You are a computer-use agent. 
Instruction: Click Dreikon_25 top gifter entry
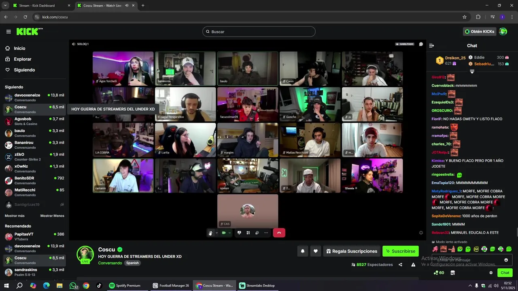tap(450, 61)
